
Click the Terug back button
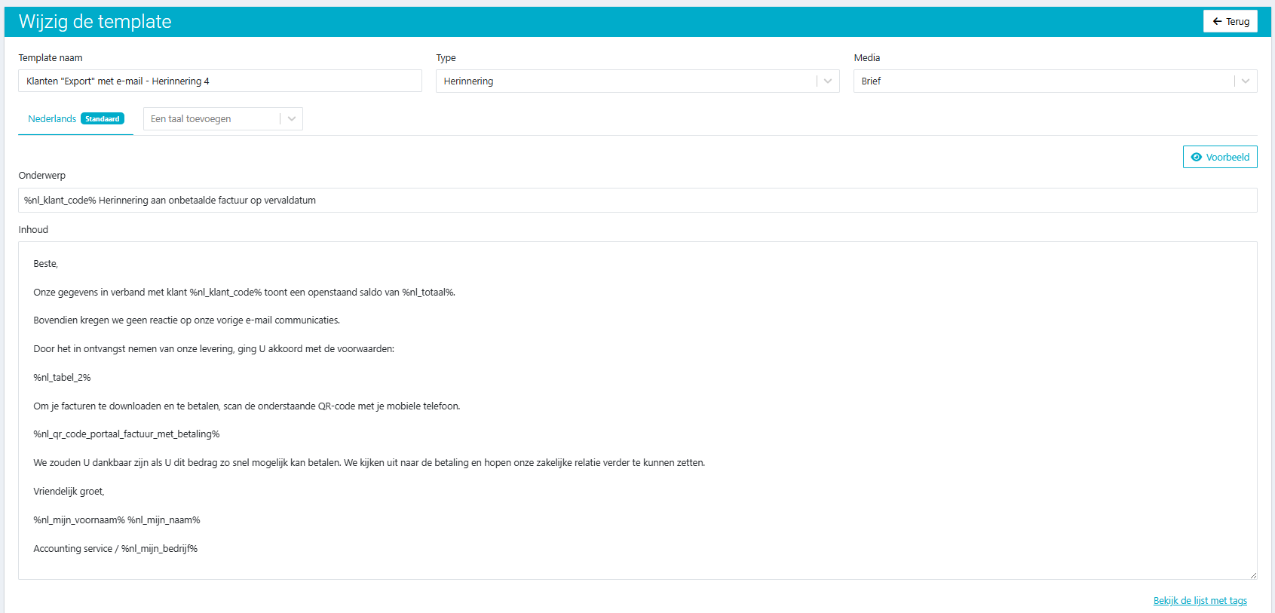click(1230, 21)
